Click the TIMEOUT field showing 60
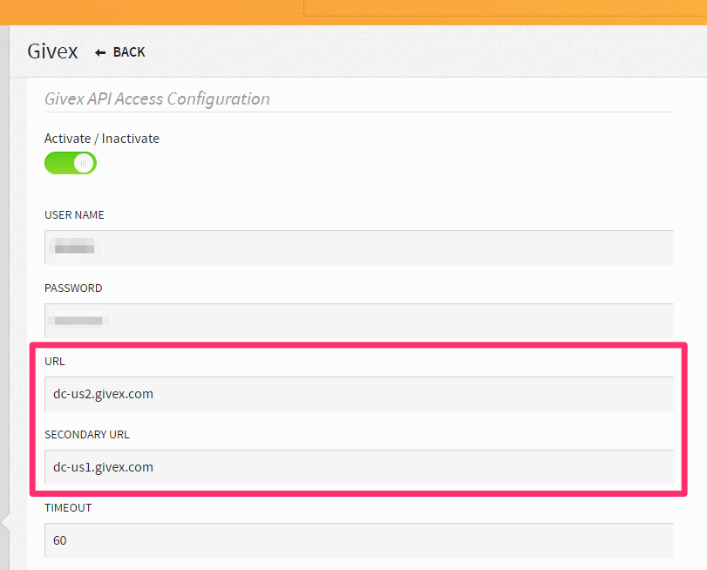The width and height of the screenshot is (707, 570). point(359,540)
